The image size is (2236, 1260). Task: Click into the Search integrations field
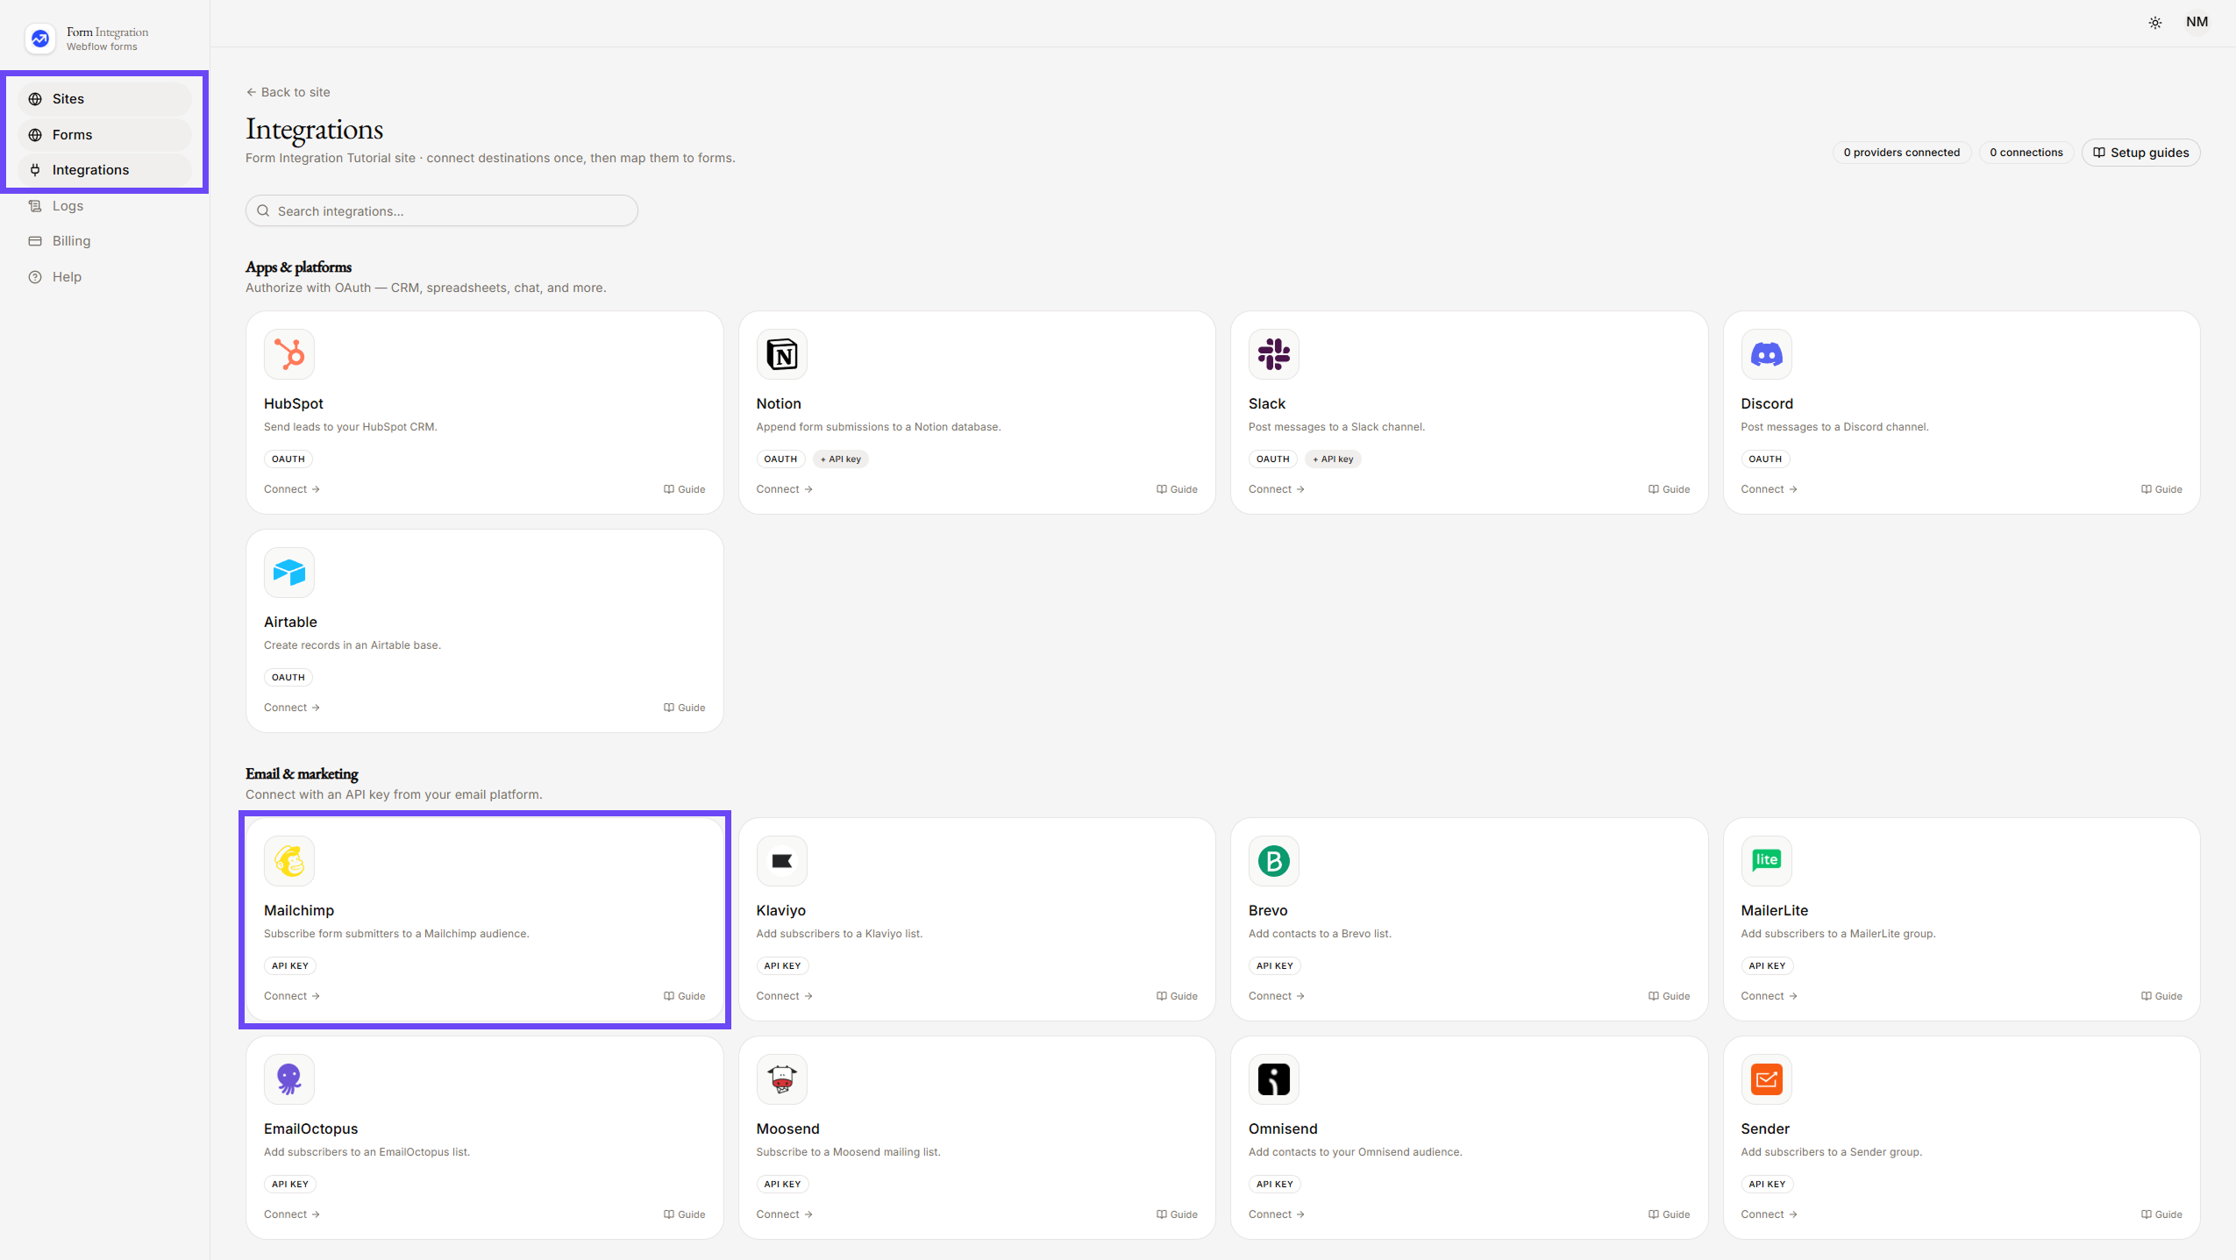(442, 211)
